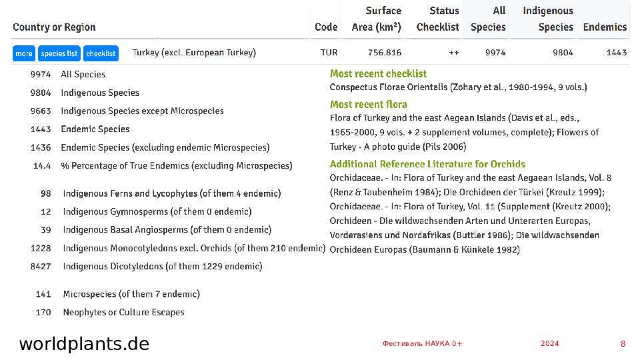Click the Status Checklist column header
Screen dimensions: 640x360
(x=437, y=19)
